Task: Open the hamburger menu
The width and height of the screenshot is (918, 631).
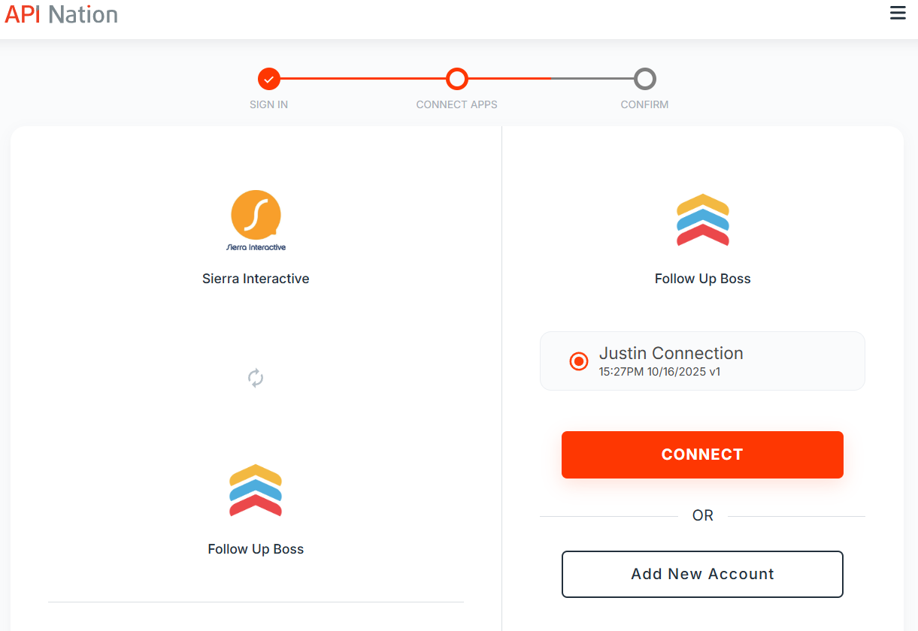Action: click(898, 13)
